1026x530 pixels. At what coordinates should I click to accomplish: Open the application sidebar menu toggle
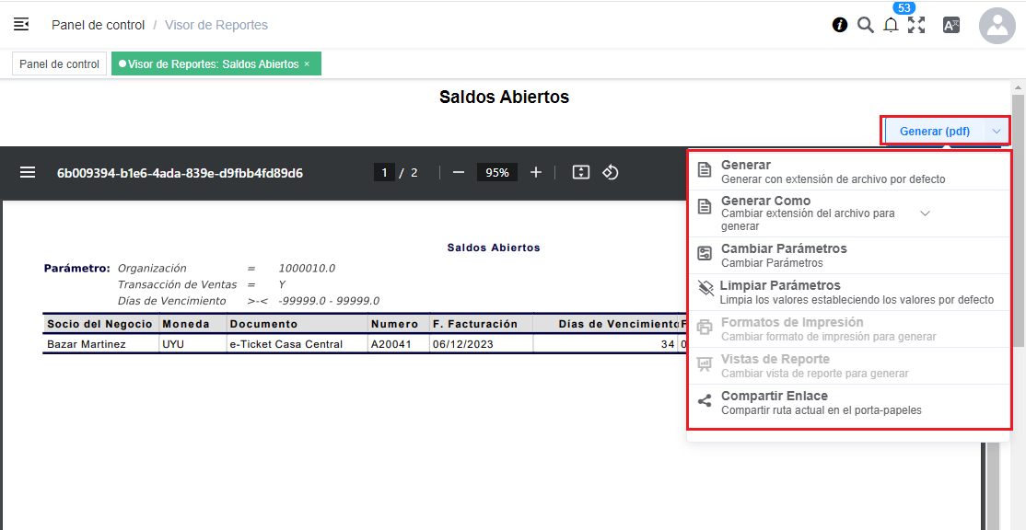coord(20,24)
